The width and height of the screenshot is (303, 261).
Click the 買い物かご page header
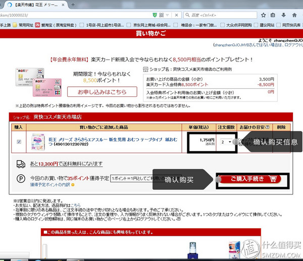(150, 33)
